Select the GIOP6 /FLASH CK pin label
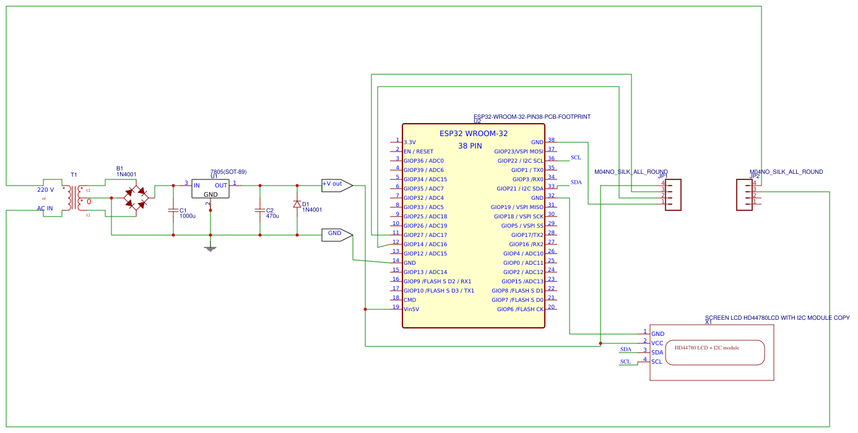858x433 pixels. pyautogui.click(x=521, y=309)
